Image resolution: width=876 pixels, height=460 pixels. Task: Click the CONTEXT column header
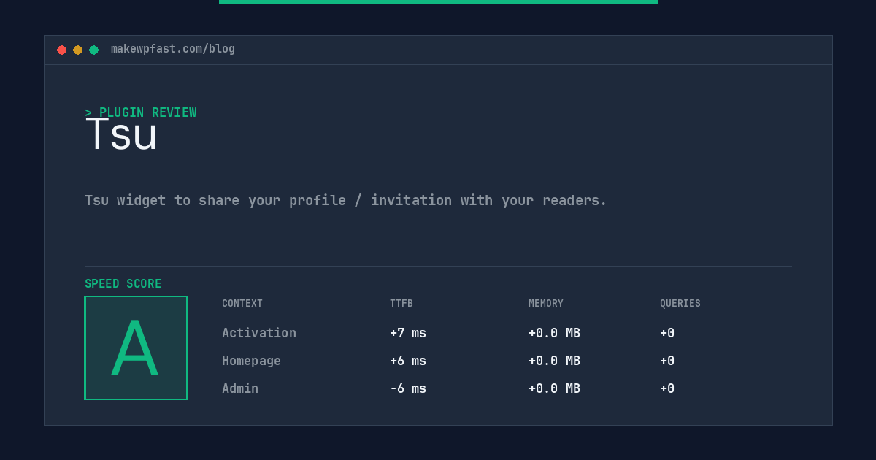(x=242, y=304)
